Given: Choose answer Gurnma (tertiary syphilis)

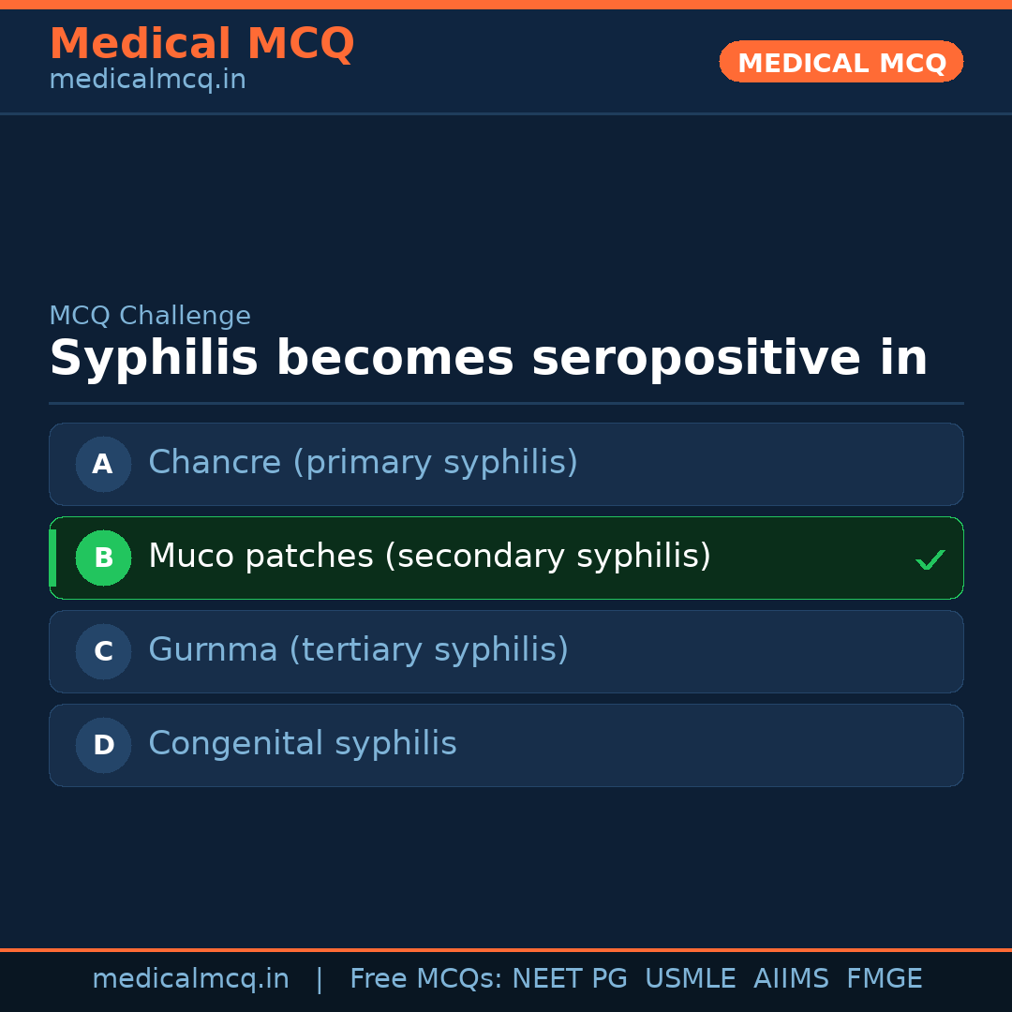Looking at the screenshot, I should click(358, 650).
